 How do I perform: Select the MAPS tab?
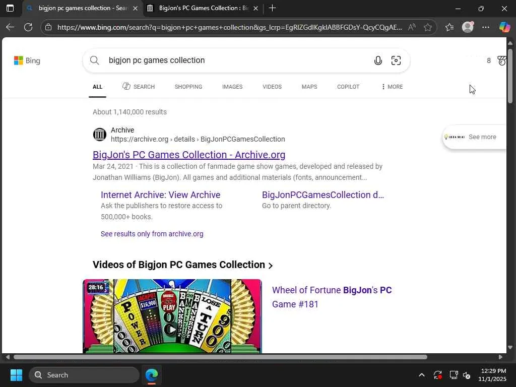point(309,87)
